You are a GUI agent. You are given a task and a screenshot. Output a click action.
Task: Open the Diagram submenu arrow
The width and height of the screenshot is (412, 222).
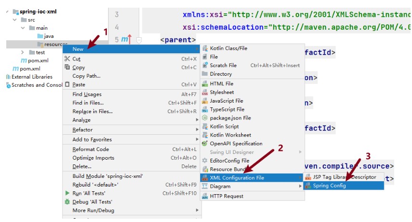click(300, 186)
